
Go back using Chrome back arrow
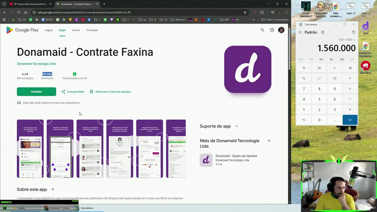4,12
